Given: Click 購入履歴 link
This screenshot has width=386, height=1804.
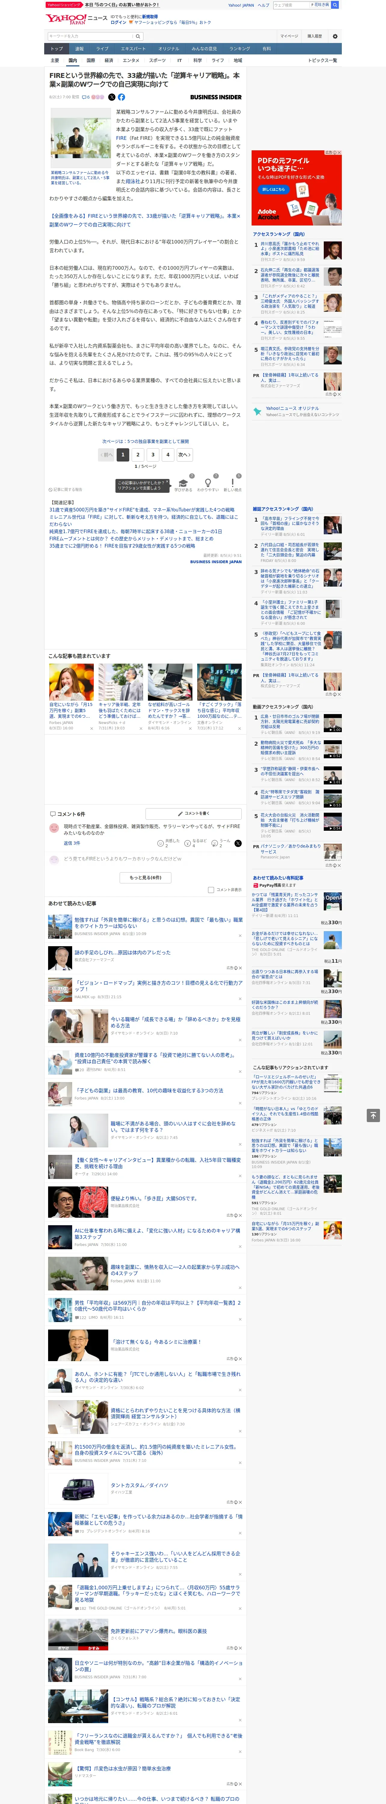Looking at the screenshot, I should pyautogui.click(x=314, y=36).
